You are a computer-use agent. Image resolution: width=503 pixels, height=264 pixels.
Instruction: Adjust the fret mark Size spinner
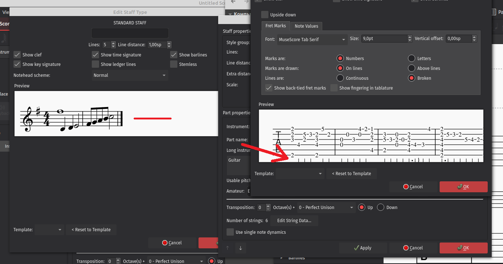(409, 39)
